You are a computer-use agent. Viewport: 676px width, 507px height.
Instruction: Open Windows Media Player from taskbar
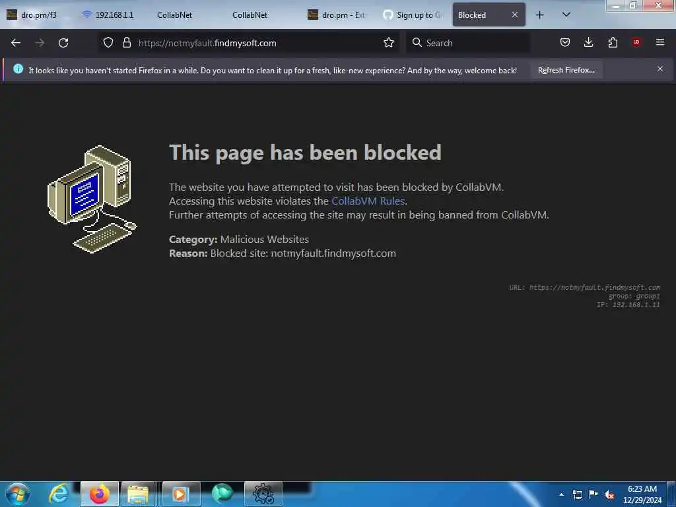point(181,494)
